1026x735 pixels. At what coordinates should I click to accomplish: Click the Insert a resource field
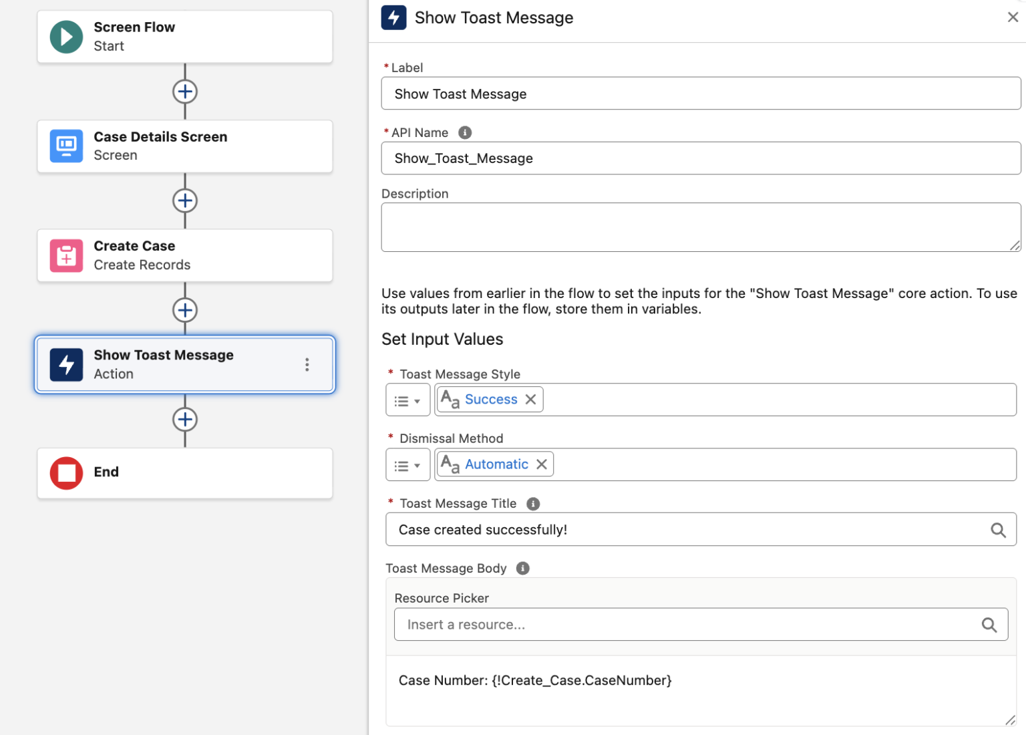click(701, 624)
